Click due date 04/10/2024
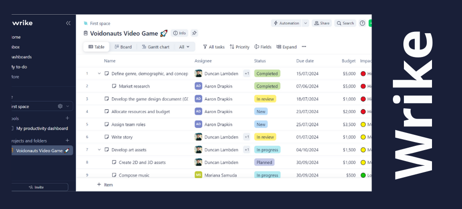Screen dimensions: 462x209 pyautogui.click(x=307, y=150)
